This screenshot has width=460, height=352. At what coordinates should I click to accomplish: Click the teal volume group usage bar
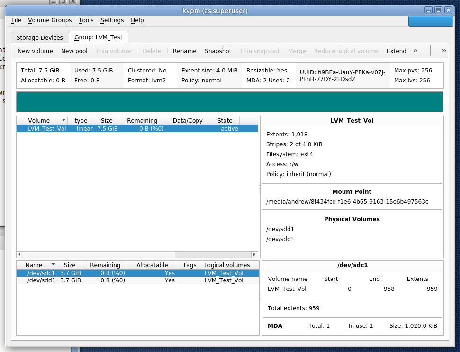(x=230, y=102)
